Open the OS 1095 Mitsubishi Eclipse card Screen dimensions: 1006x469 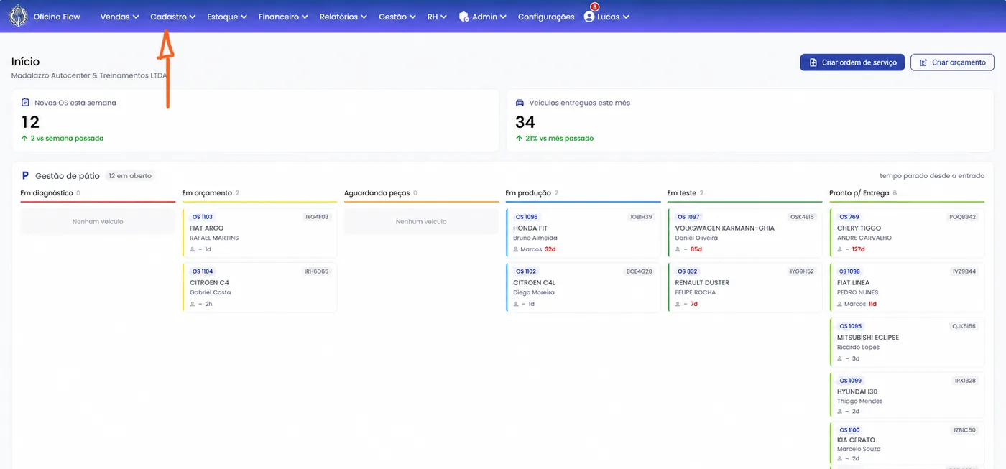(x=907, y=343)
